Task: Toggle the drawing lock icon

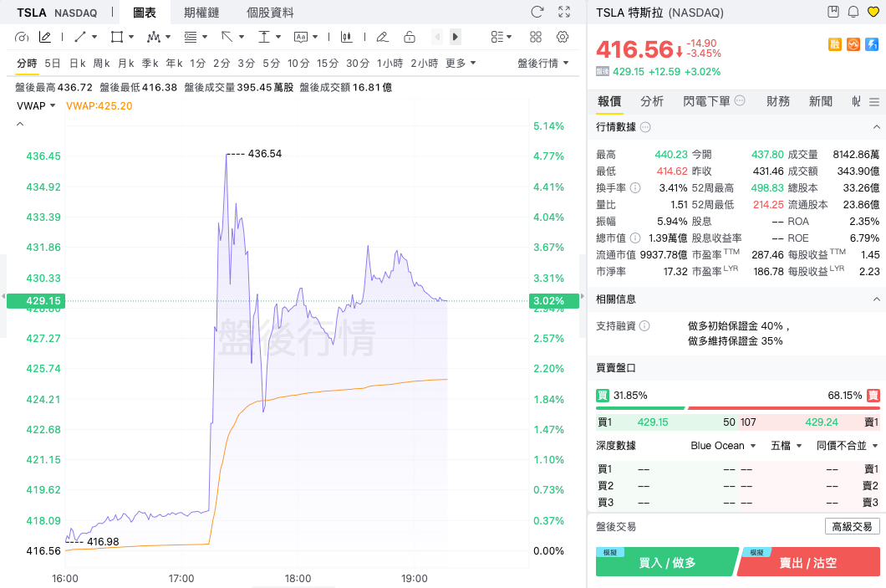Action: click(x=410, y=38)
